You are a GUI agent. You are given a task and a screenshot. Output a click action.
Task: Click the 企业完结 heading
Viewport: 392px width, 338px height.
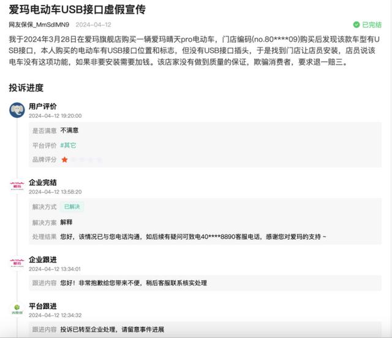tap(43, 182)
